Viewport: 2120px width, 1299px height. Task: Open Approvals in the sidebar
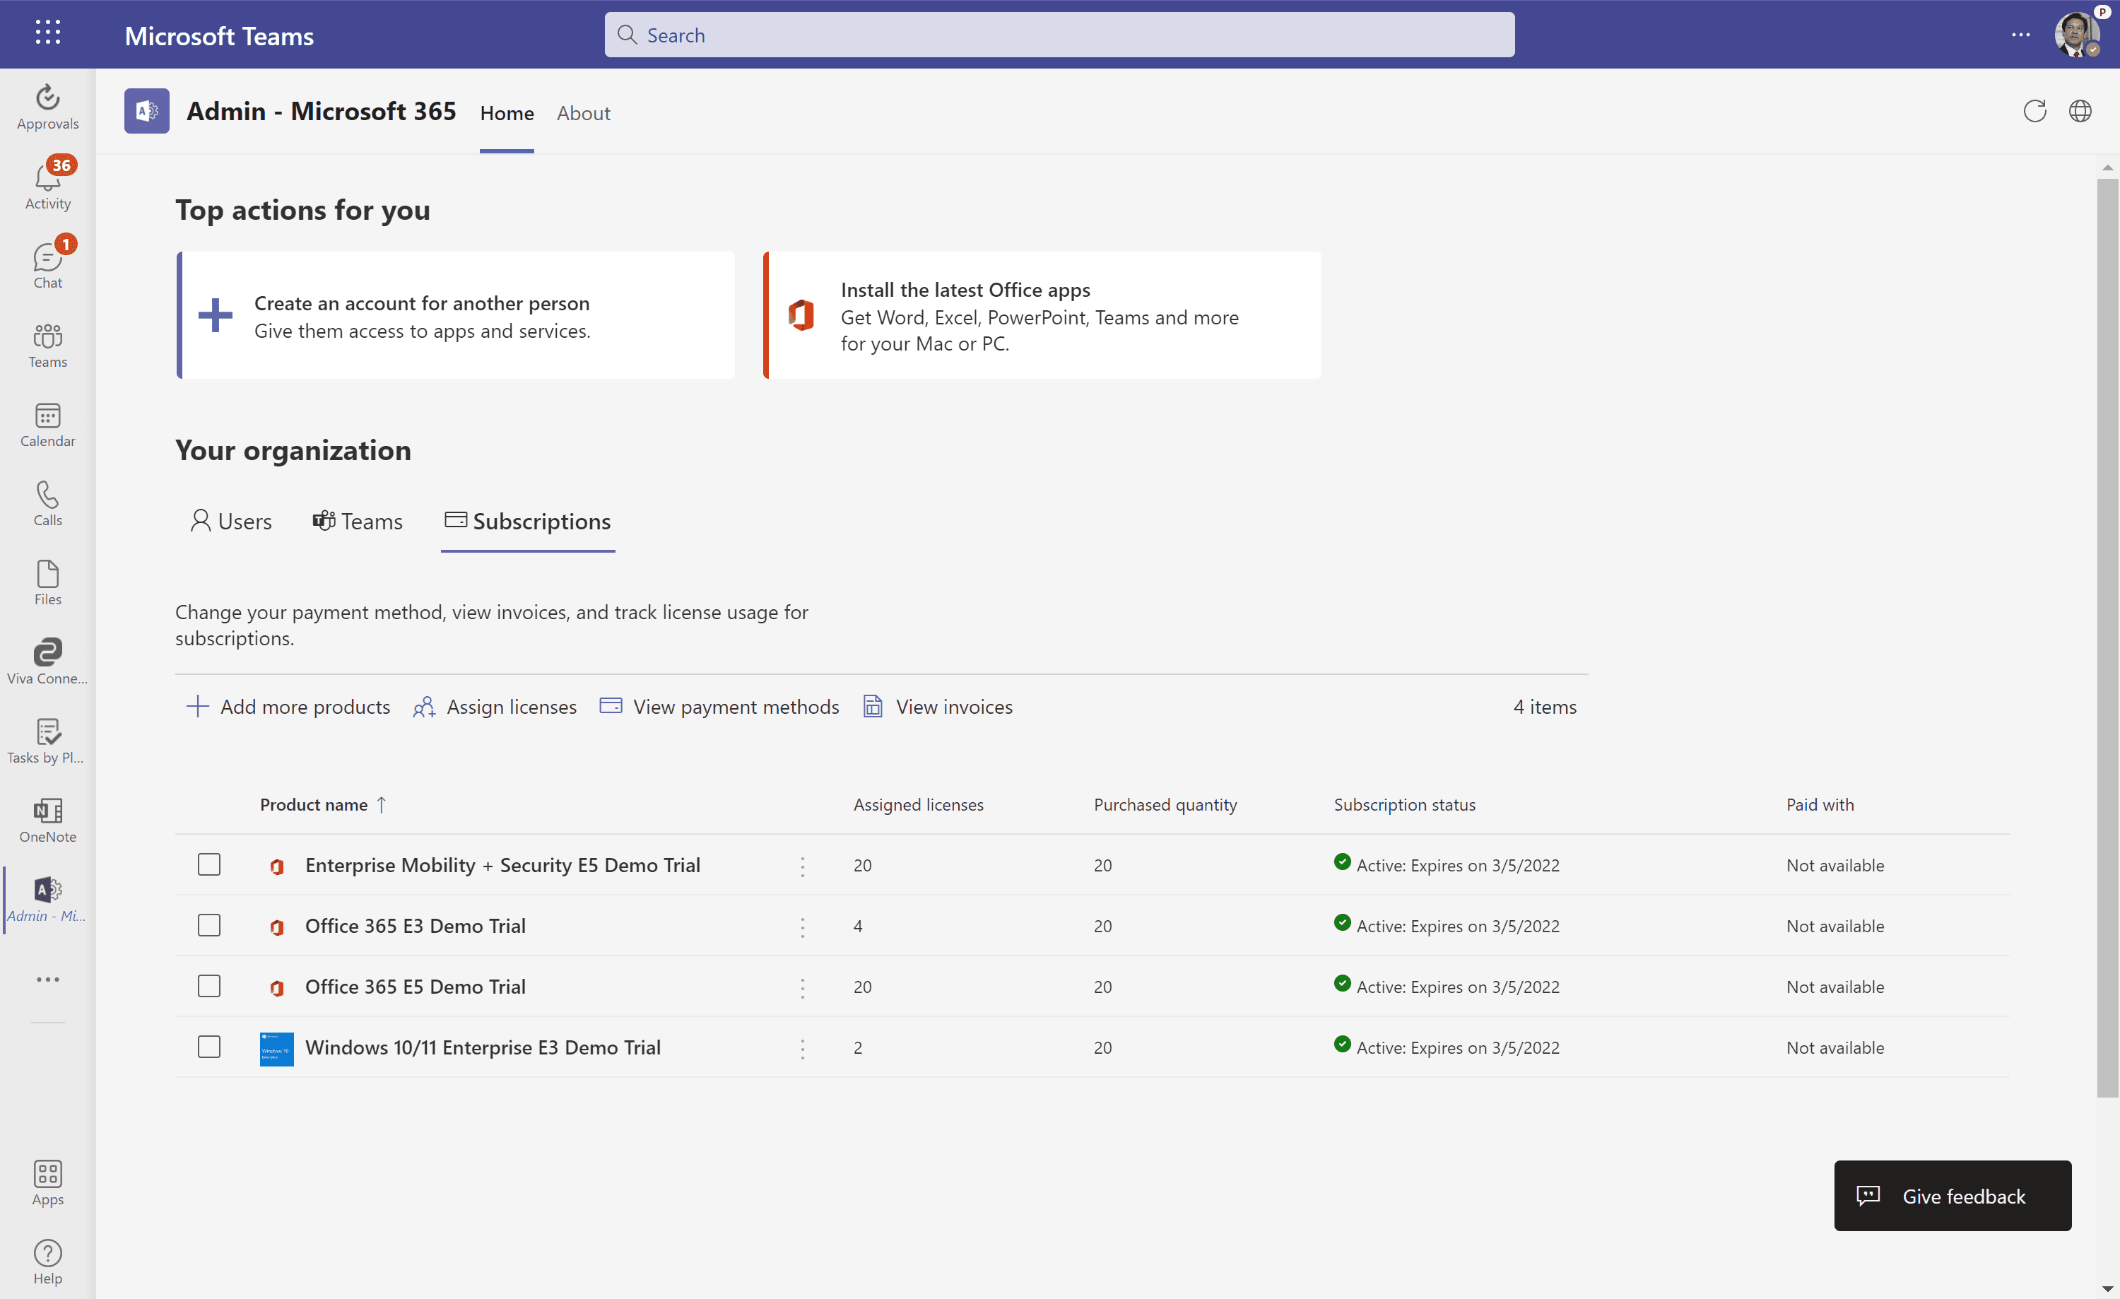[x=47, y=107]
